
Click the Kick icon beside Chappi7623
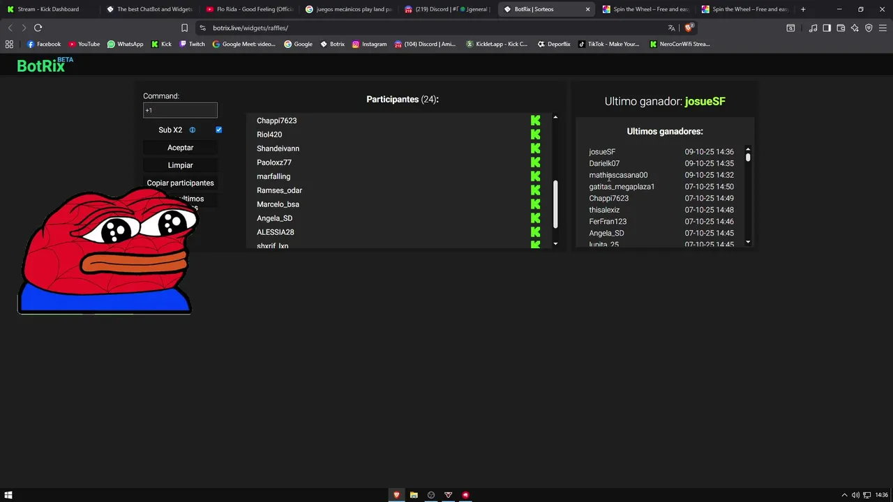point(535,121)
